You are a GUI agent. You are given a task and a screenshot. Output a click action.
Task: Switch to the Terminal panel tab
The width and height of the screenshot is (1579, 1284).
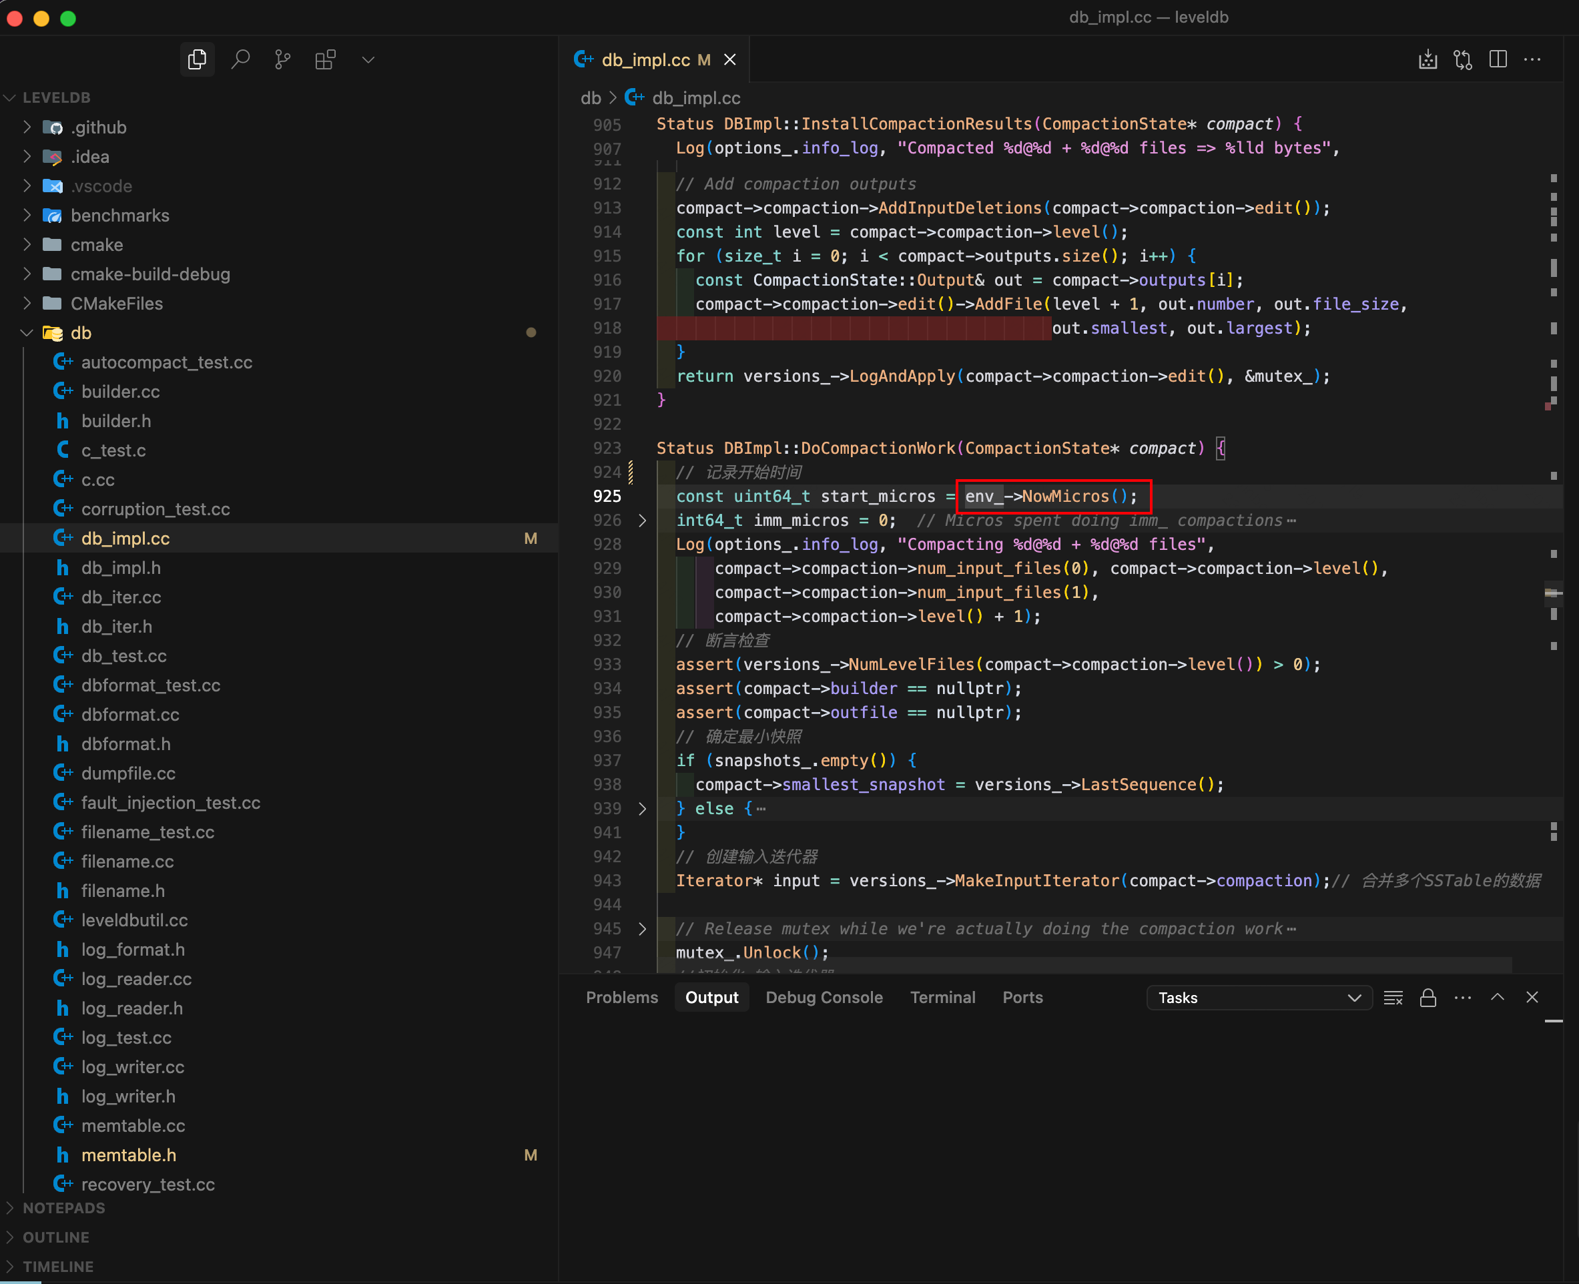click(x=942, y=998)
